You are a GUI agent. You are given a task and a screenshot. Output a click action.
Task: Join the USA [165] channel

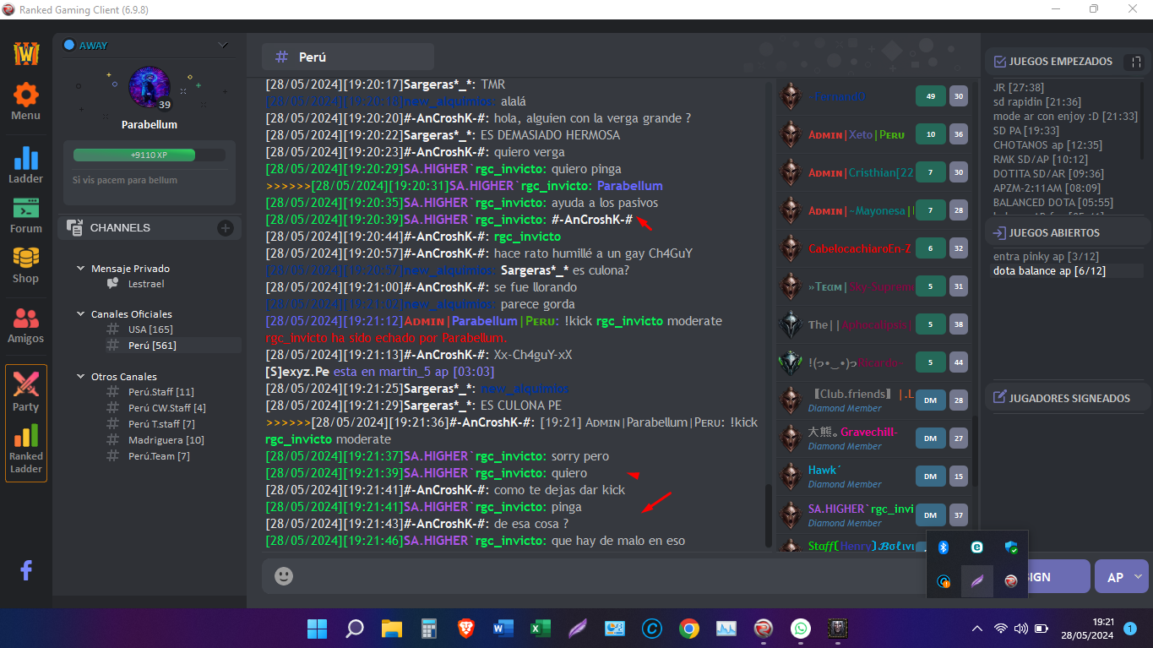(x=150, y=329)
